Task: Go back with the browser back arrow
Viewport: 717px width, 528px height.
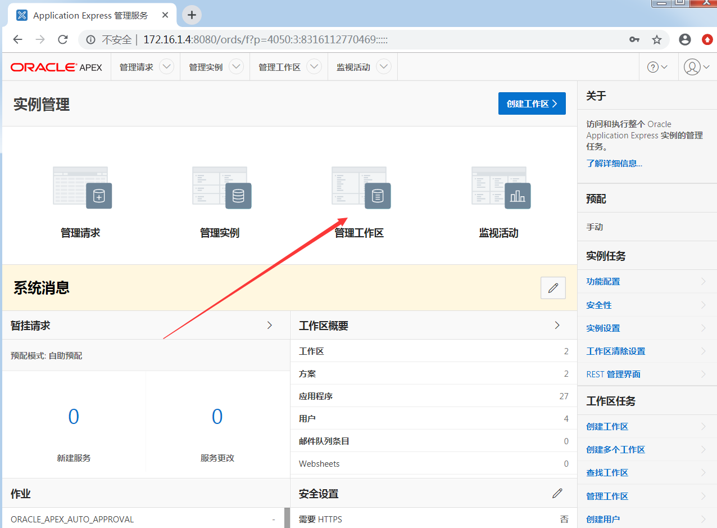Action: (x=17, y=40)
